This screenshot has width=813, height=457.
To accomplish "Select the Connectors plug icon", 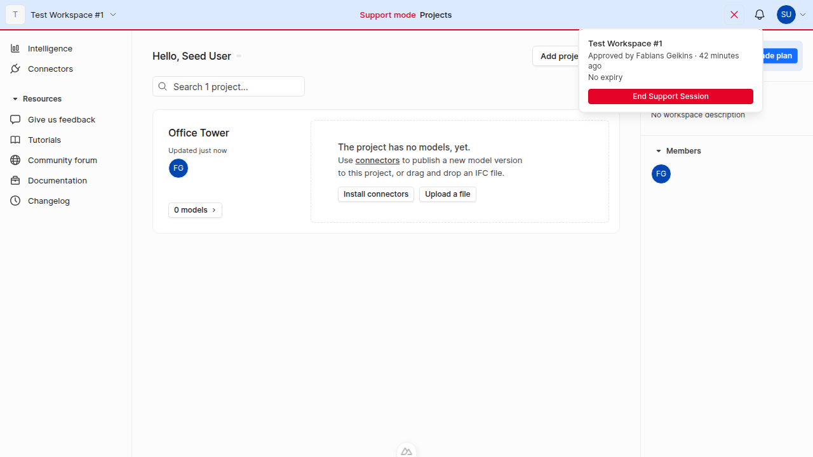I will click(15, 69).
